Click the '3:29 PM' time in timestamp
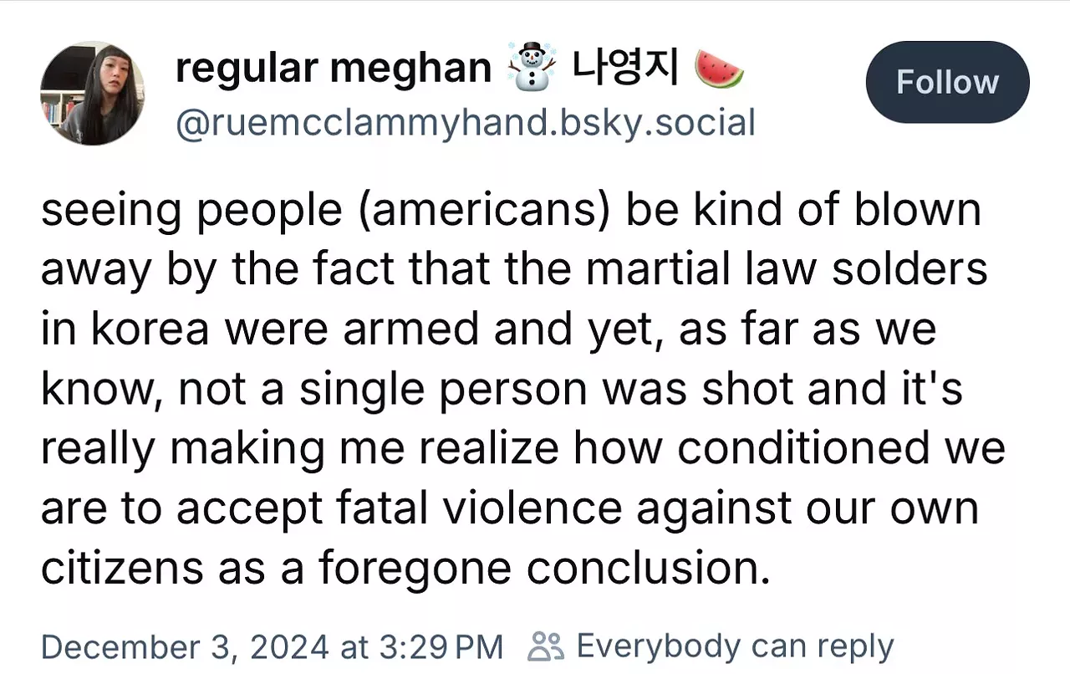This screenshot has width=1070, height=674. (439, 646)
